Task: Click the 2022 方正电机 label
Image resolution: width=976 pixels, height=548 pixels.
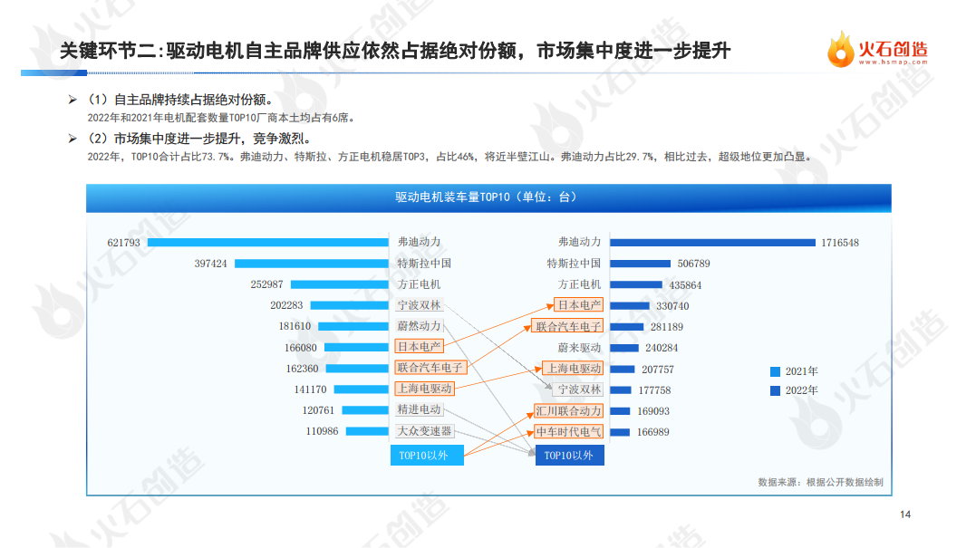Action: (x=579, y=284)
